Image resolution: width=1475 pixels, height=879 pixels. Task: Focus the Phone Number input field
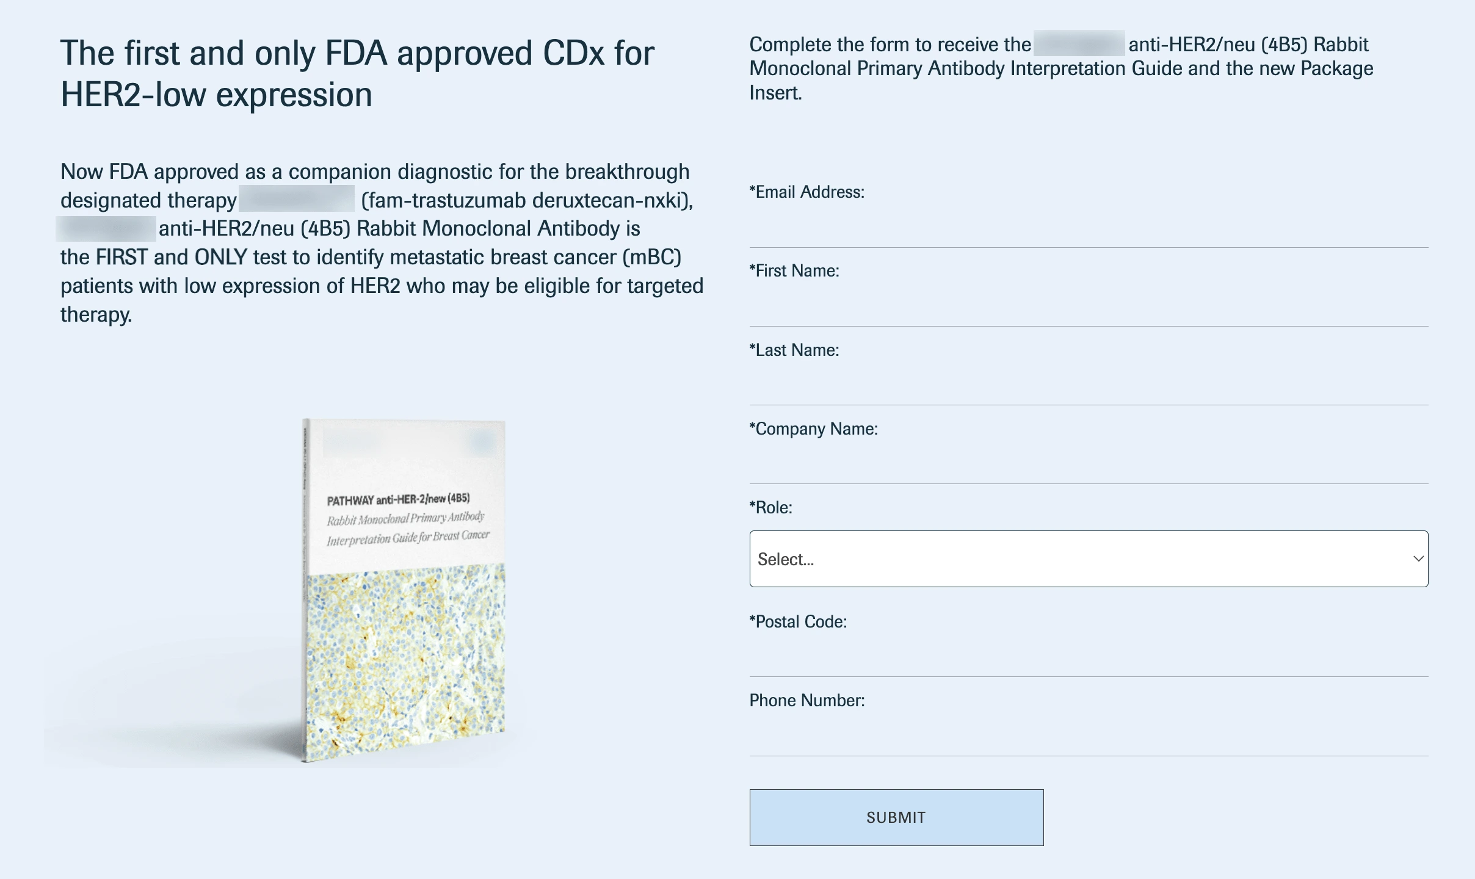coord(1088,736)
